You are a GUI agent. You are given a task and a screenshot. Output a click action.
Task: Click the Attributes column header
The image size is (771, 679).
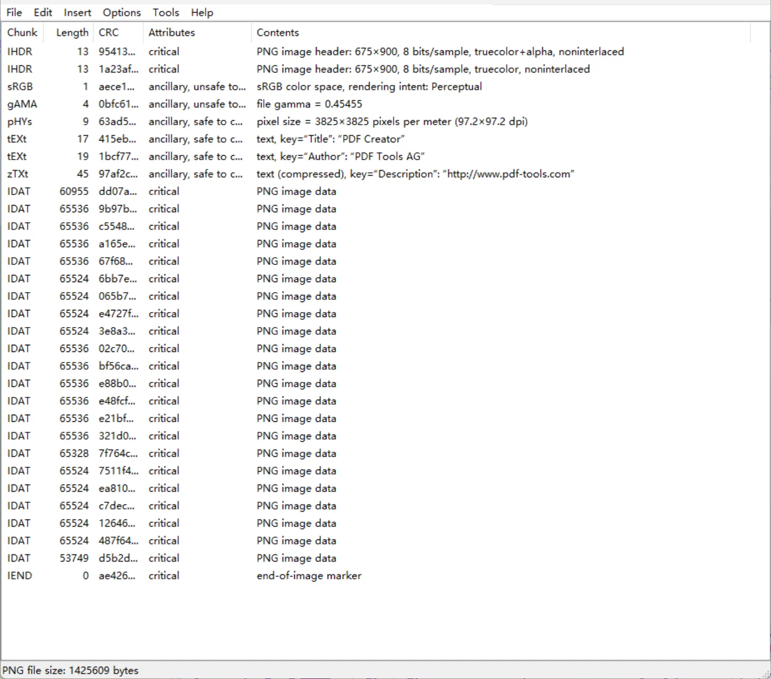(x=172, y=33)
